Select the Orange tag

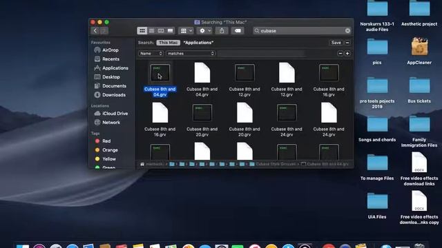(110, 150)
